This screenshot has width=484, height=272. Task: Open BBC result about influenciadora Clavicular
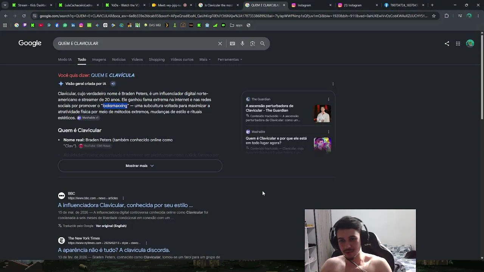(125, 205)
